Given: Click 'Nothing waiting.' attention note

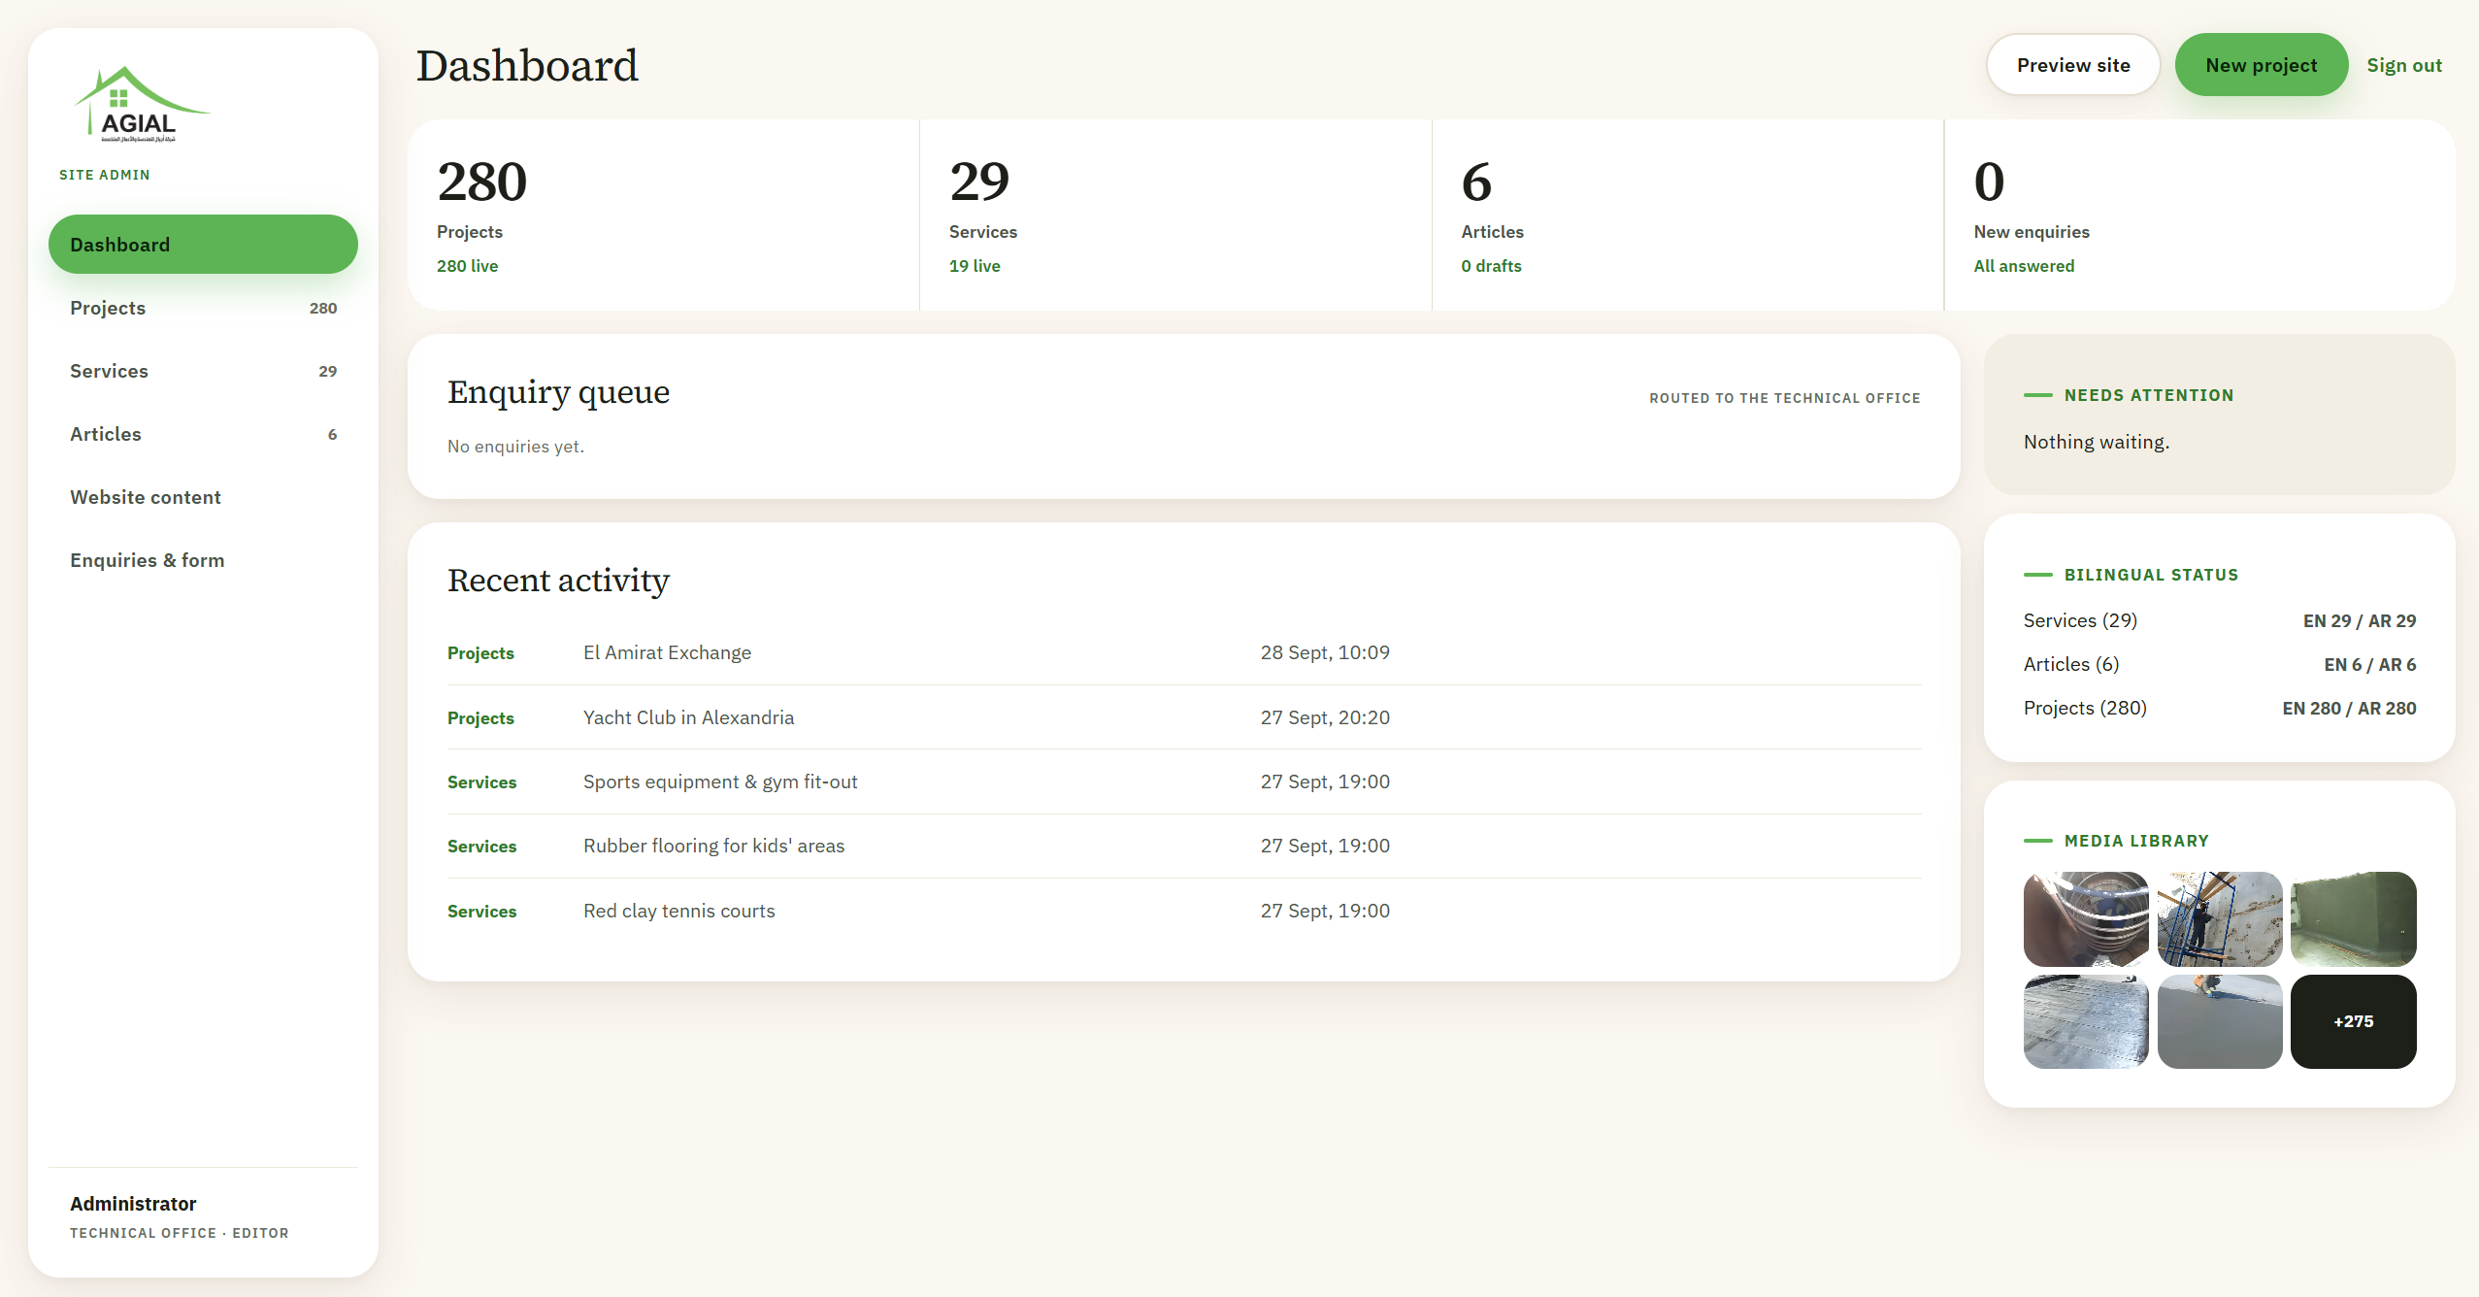Looking at the screenshot, I should tap(2097, 442).
